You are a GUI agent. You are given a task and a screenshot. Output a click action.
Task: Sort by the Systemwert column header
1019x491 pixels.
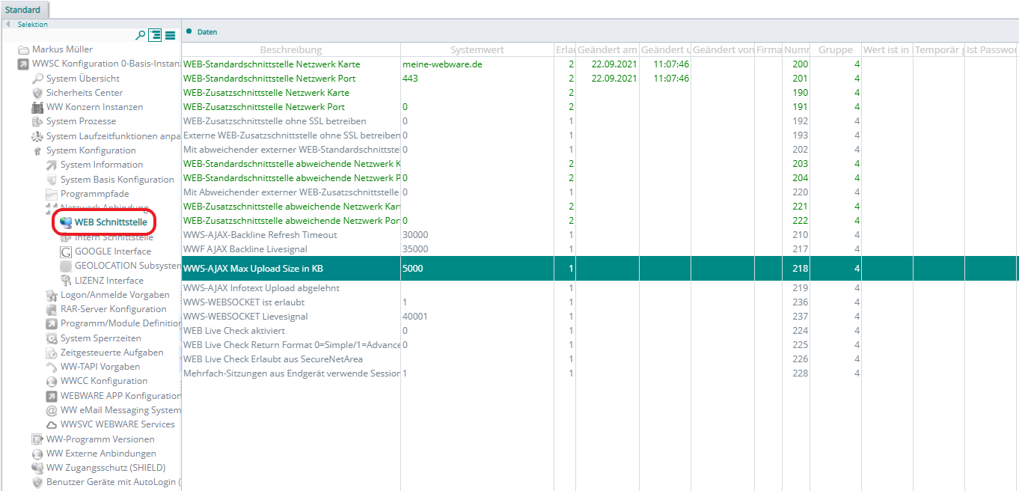click(477, 49)
